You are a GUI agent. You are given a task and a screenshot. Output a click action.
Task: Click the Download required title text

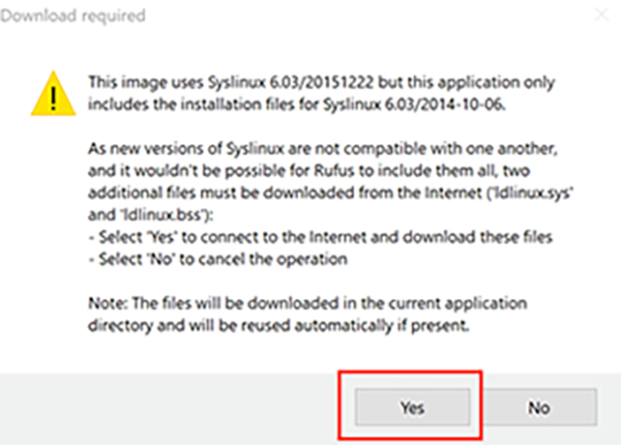[x=73, y=15]
